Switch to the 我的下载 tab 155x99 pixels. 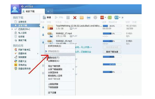tap(33, 11)
